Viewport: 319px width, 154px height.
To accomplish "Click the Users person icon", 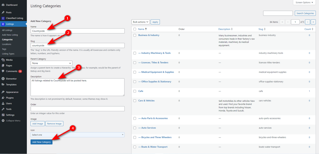I will (3, 103).
